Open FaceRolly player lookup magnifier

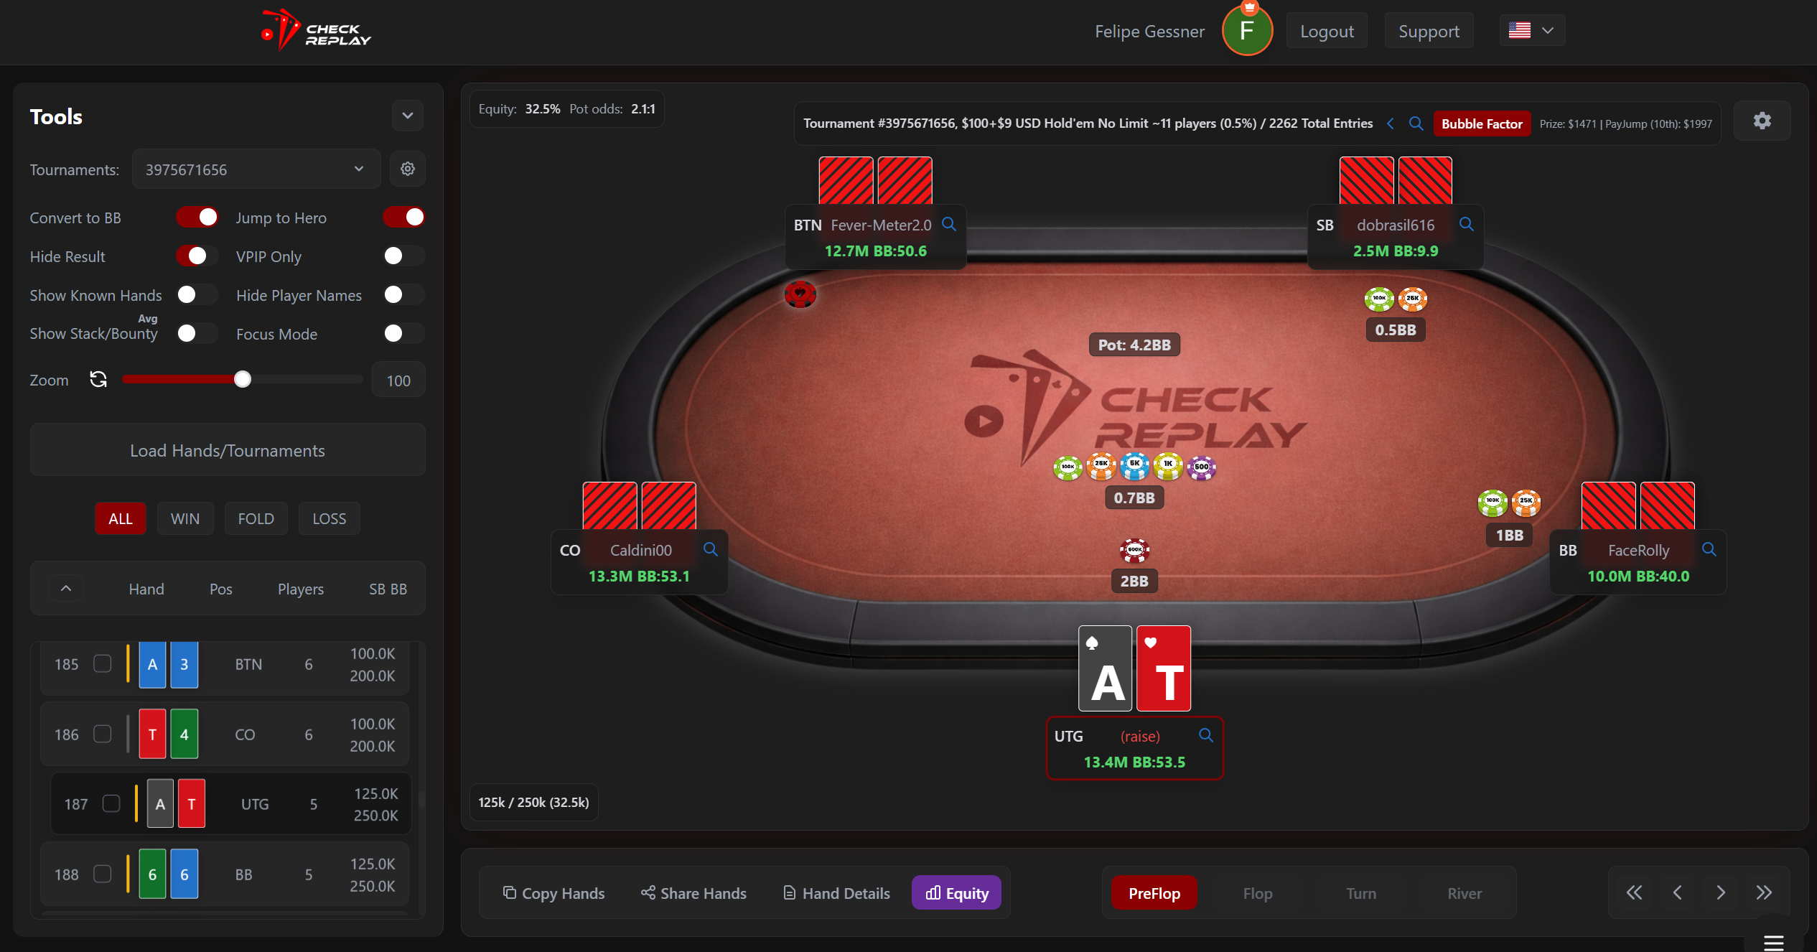click(1709, 549)
